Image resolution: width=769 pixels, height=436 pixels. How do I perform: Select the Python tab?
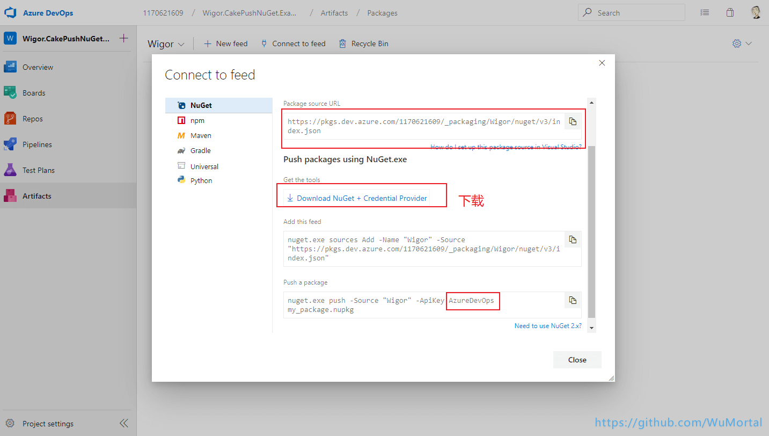219,180
